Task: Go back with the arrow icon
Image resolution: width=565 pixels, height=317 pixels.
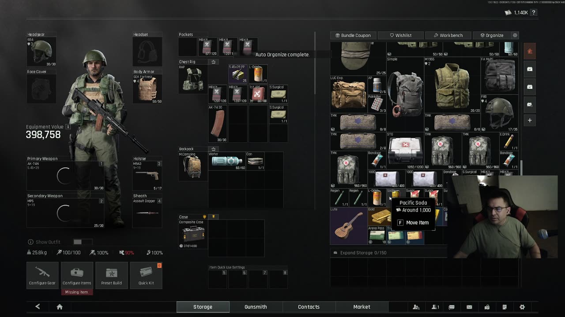Action: tap(38, 307)
